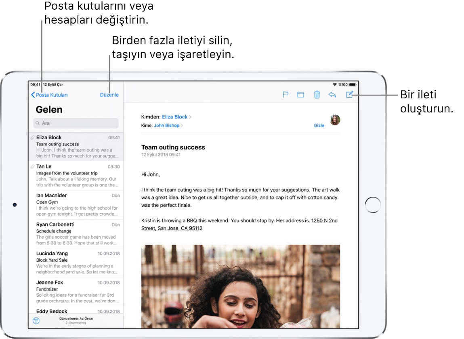464x339 pixels.
Task: Tap Eliza Block's avatar photo
Action: 335,120
